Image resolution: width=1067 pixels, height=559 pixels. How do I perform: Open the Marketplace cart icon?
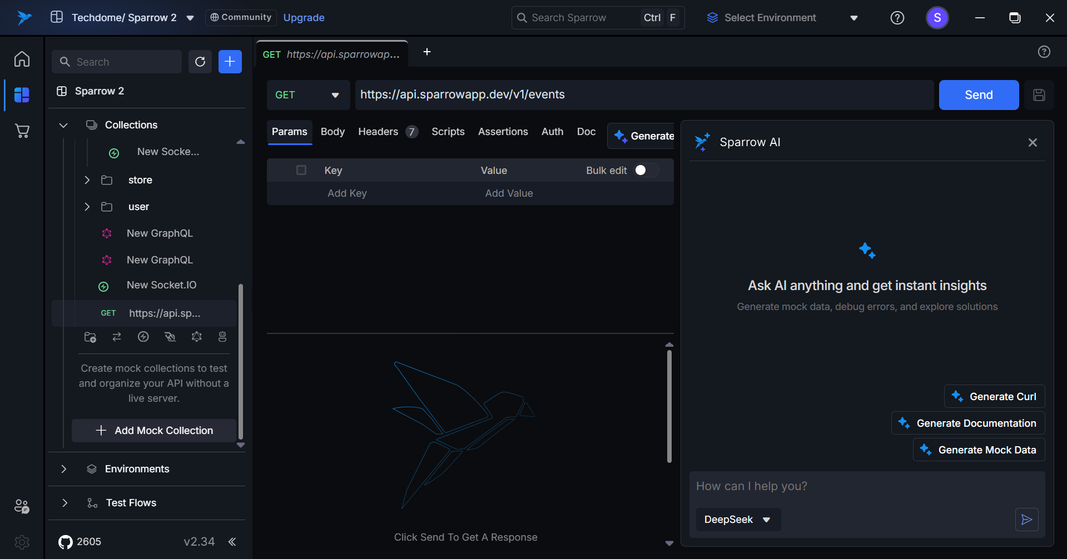click(22, 131)
